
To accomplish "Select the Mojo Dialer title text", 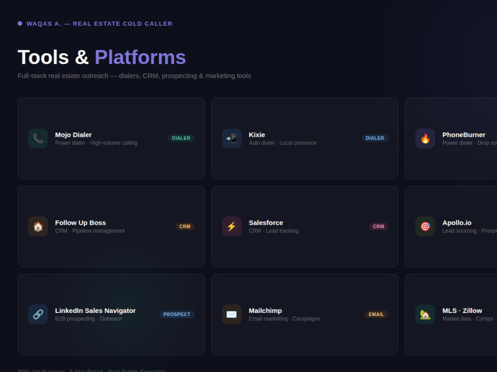I will [x=73, y=135].
